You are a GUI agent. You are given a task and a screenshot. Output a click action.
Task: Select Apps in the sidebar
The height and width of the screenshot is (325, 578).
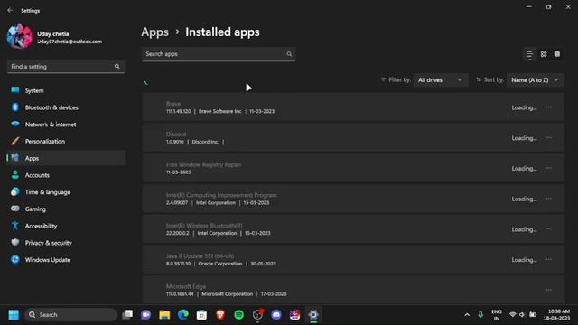click(x=66, y=158)
